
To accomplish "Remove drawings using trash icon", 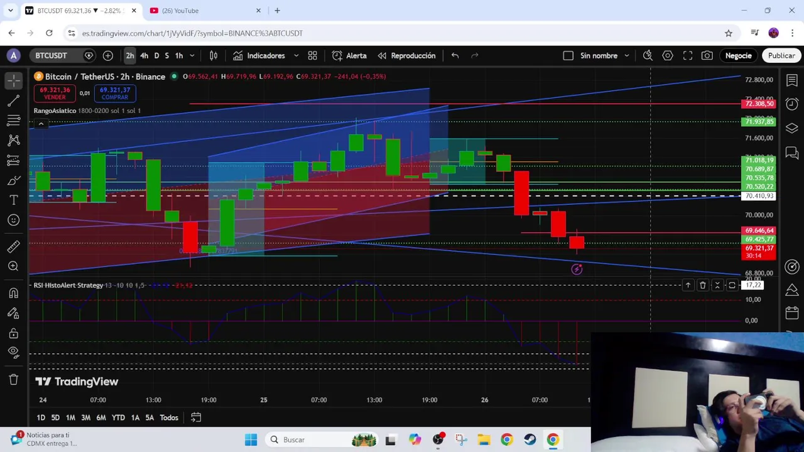I will pyautogui.click(x=14, y=379).
